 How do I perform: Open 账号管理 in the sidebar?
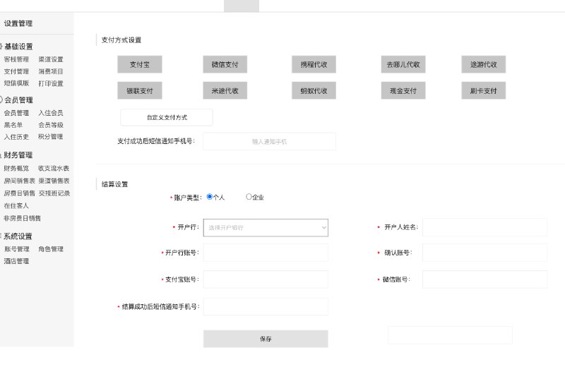click(16, 248)
